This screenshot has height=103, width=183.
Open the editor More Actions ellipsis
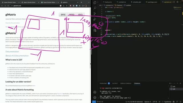180,2
